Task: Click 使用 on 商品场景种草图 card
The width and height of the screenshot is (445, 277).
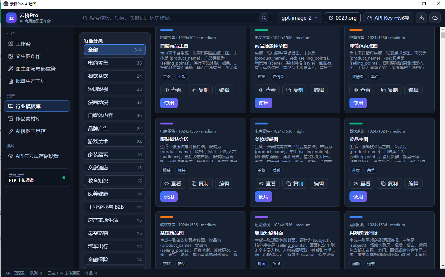Action: (x=264, y=103)
